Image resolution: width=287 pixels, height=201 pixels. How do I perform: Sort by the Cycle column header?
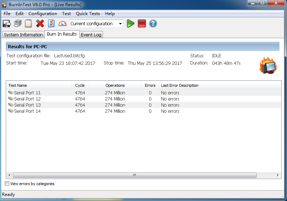point(80,85)
